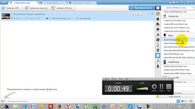Click the iRiver group header
Viewport: 195px width, 109px height.
(178, 35)
